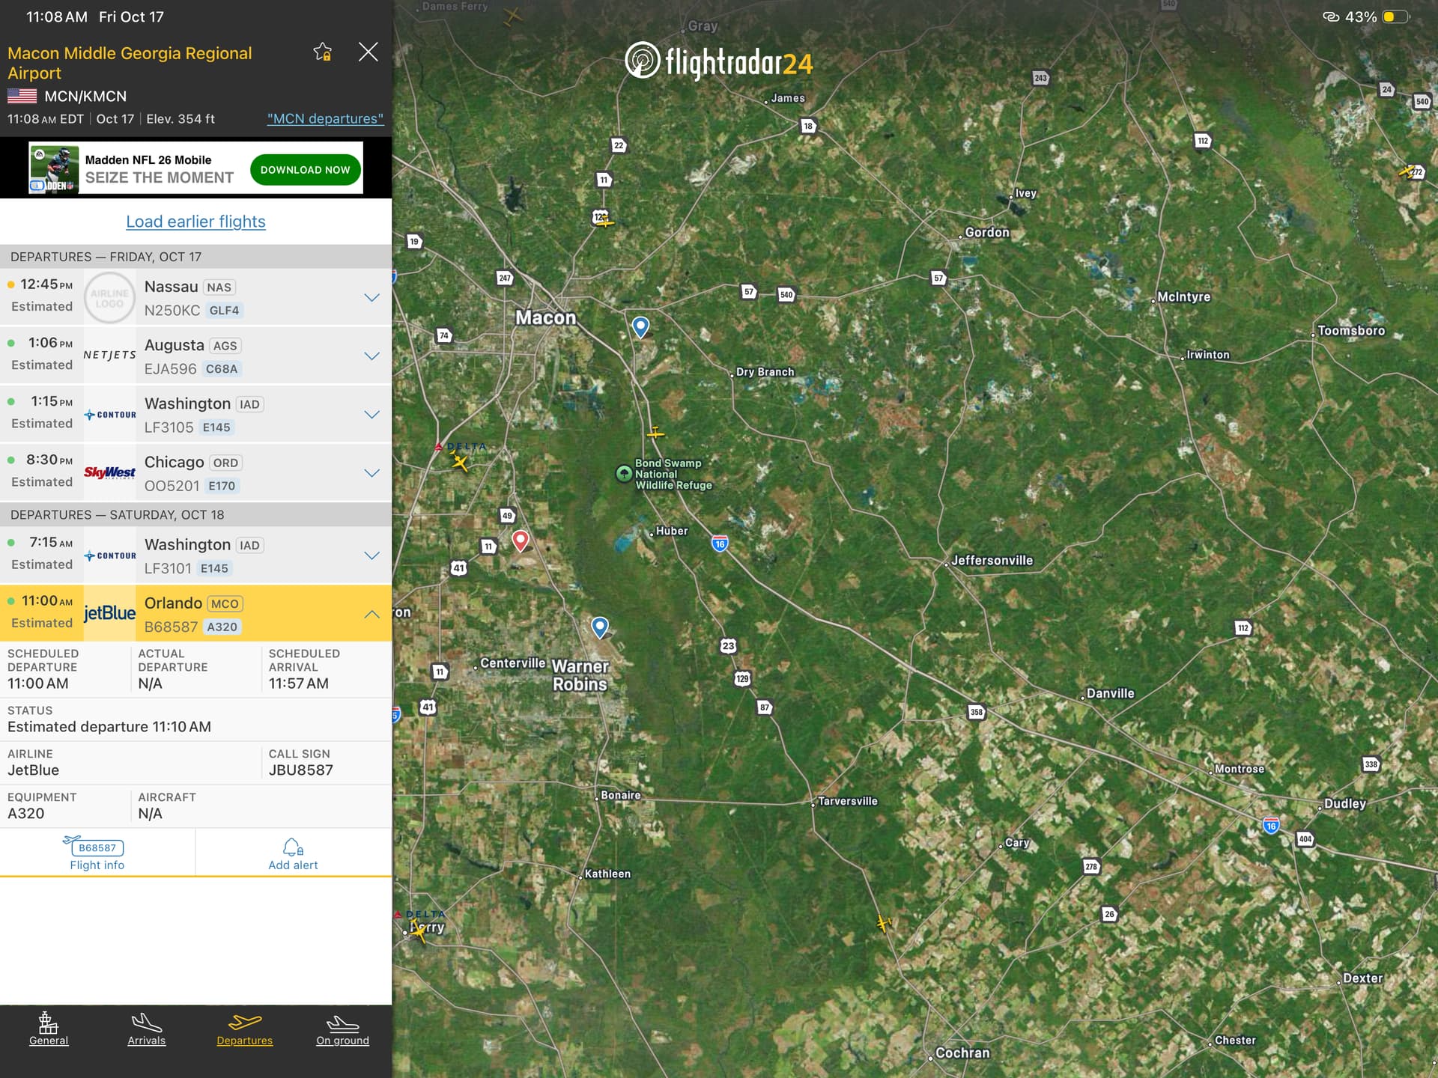Viewport: 1438px width, 1078px height.
Task: Select the blue pin east of Macon
Action: (x=640, y=326)
